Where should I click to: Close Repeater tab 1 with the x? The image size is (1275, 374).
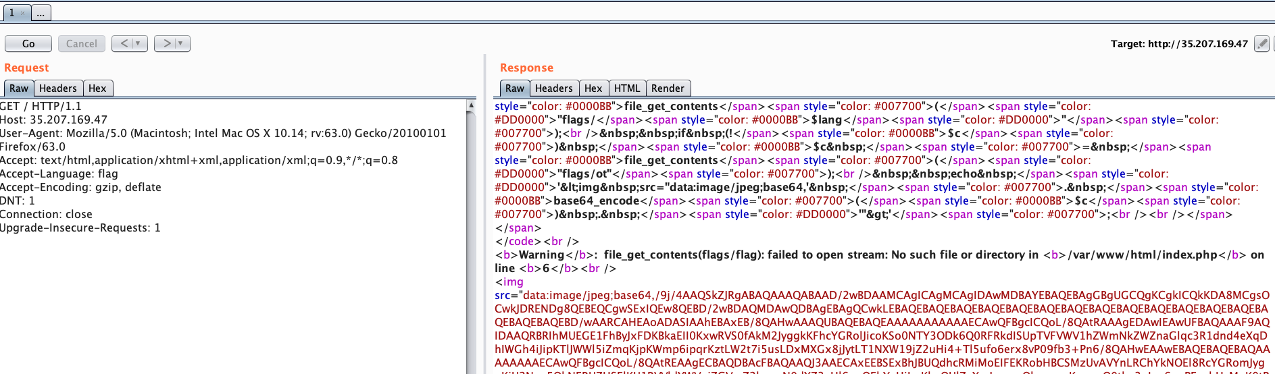[22, 13]
